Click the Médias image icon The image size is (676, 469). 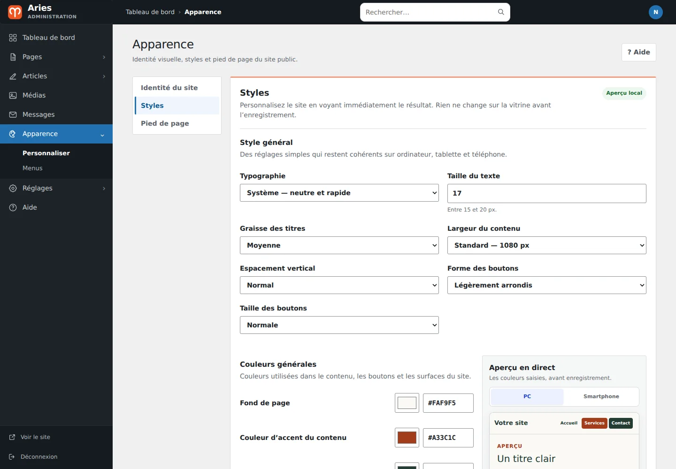[13, 95]
